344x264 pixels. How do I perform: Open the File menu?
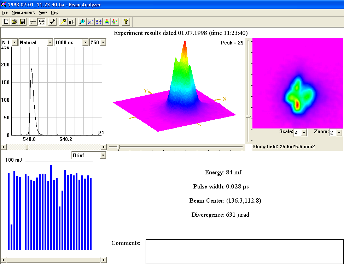click(x=5, y=12)
